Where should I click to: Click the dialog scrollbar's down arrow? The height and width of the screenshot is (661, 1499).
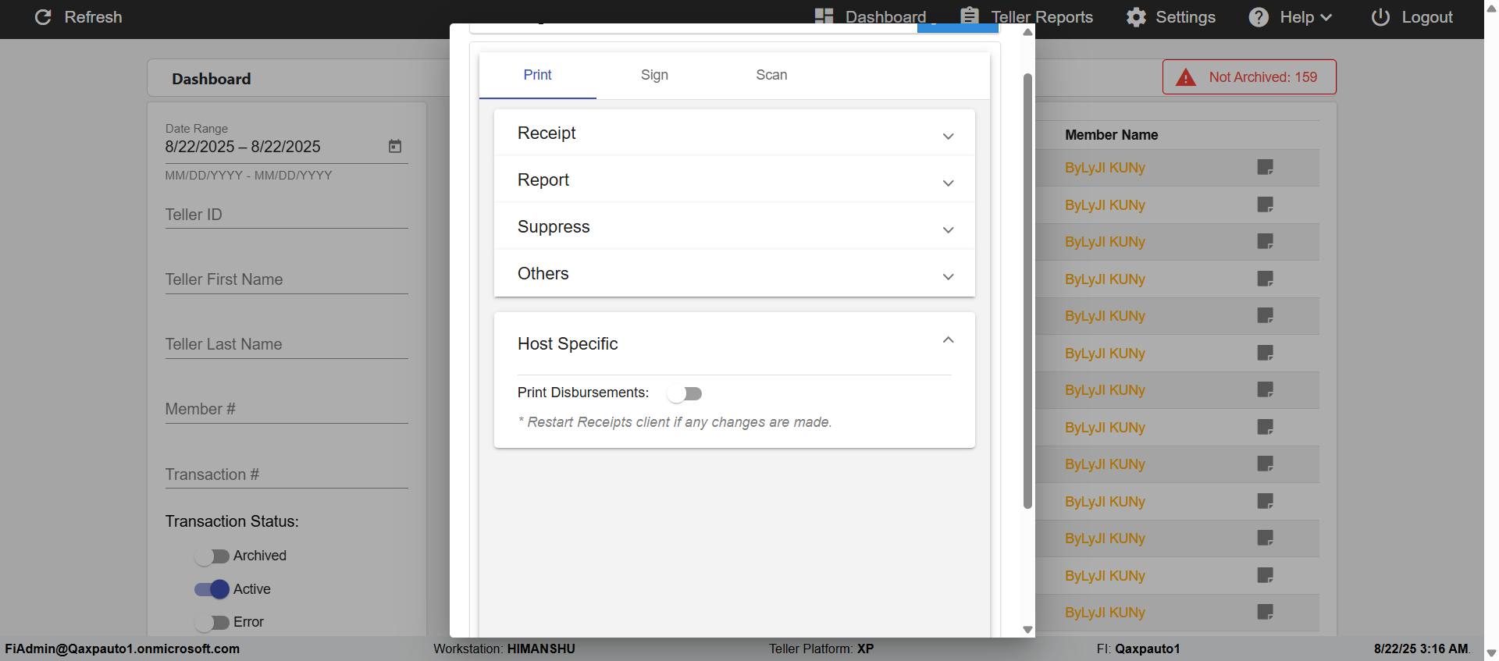point(1027,630)
